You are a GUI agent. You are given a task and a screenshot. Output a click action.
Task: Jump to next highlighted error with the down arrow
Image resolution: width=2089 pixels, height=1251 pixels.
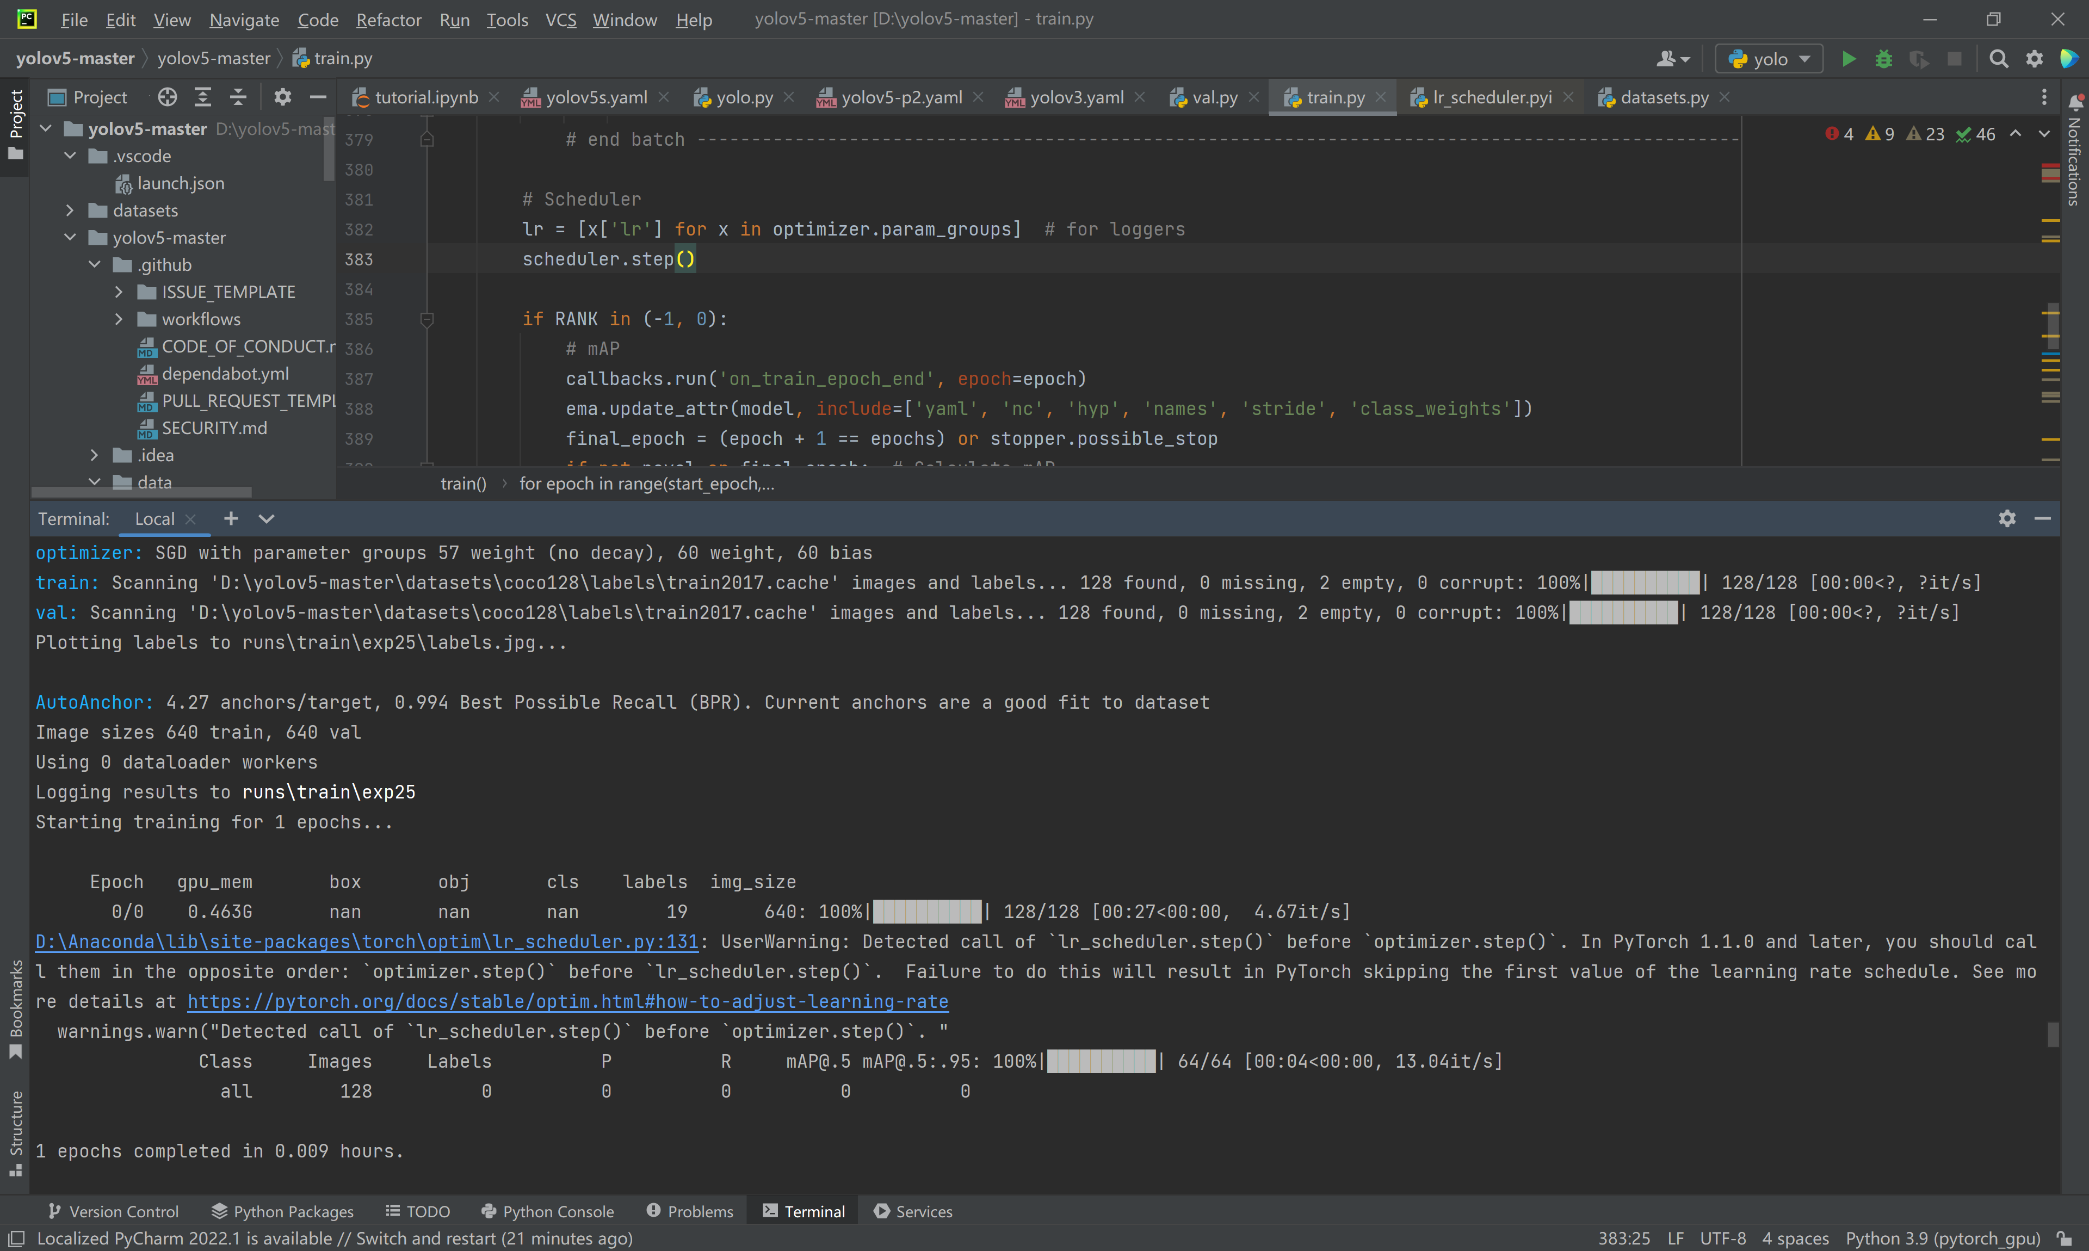(2044, 133)
